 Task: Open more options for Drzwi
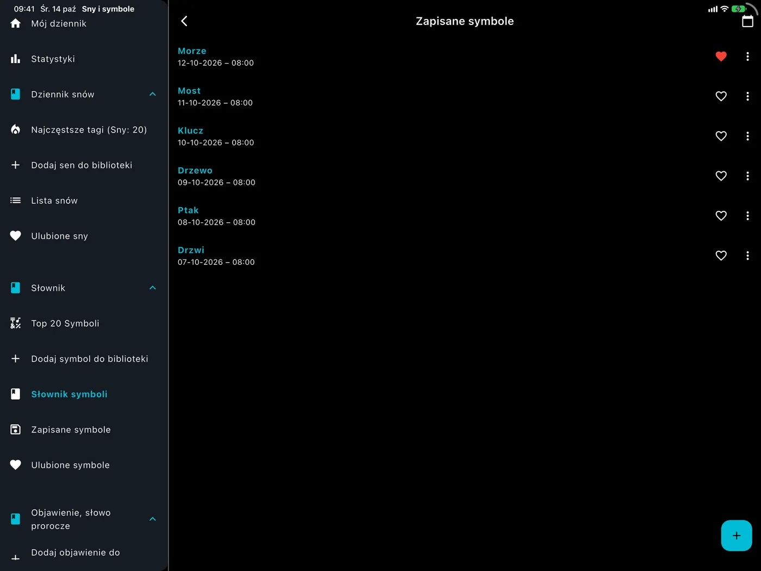pos(747,256)
